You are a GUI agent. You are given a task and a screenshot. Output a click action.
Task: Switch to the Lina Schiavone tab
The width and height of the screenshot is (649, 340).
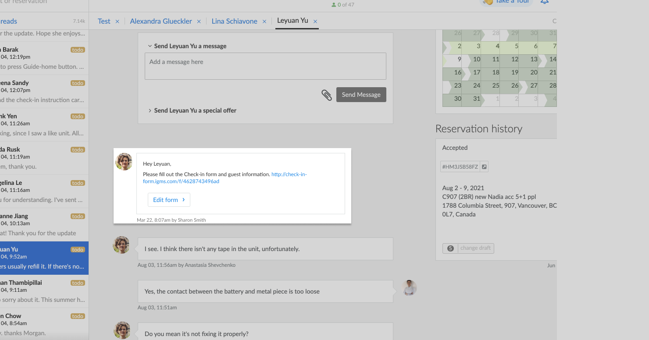point(234,21)
